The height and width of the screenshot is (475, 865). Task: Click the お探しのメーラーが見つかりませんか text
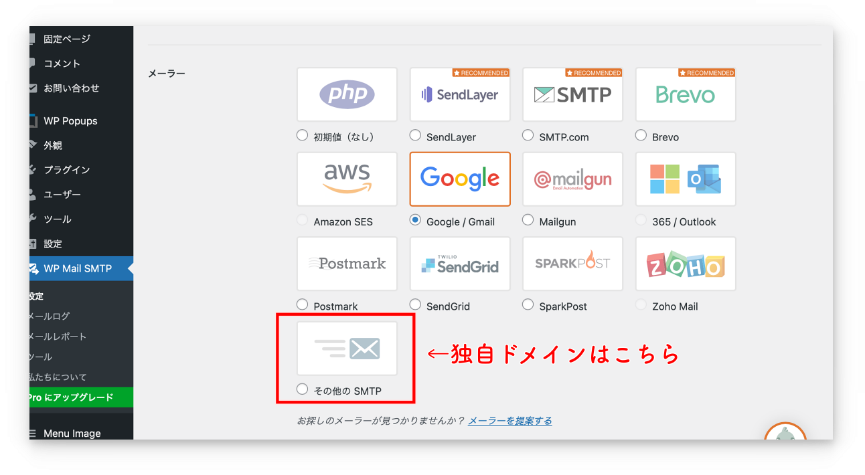[381, 421]
